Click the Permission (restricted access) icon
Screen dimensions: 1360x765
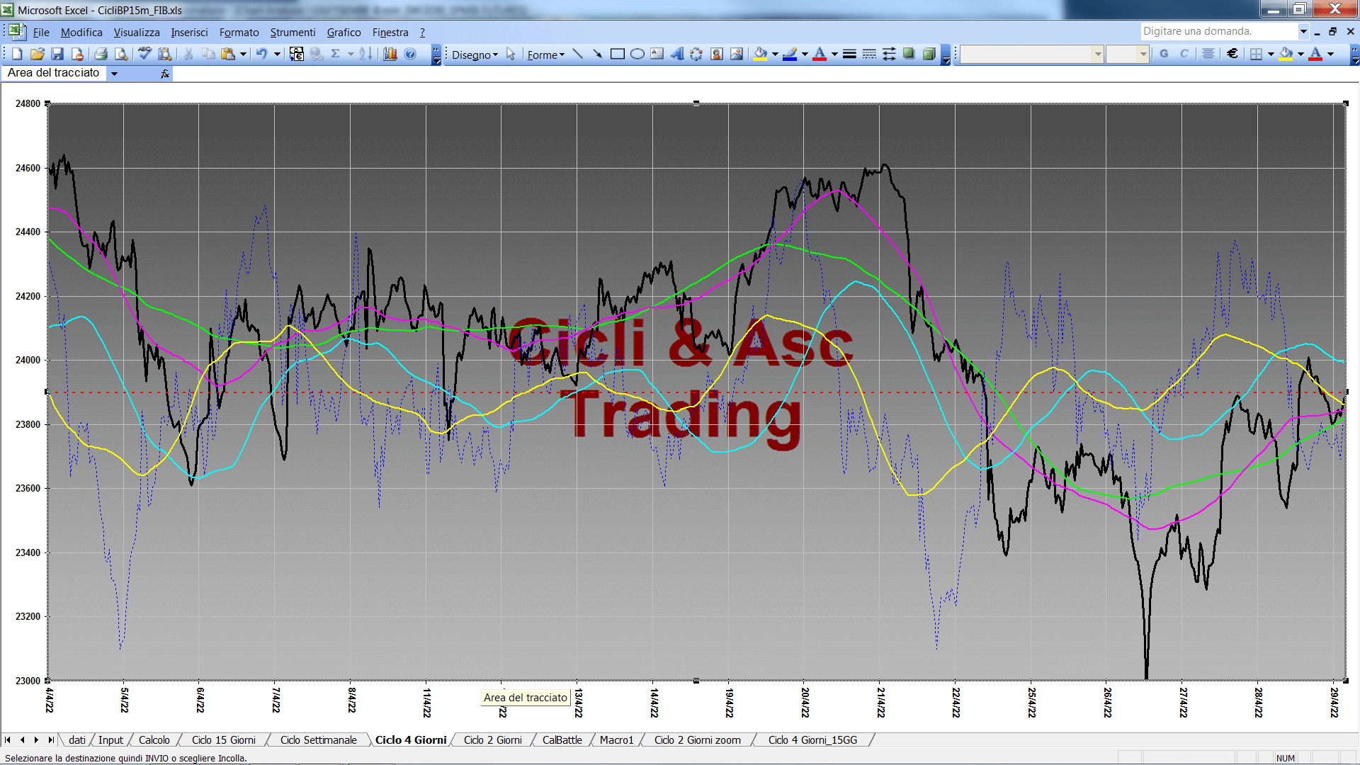pyautogui.click(x=77, y=54)
